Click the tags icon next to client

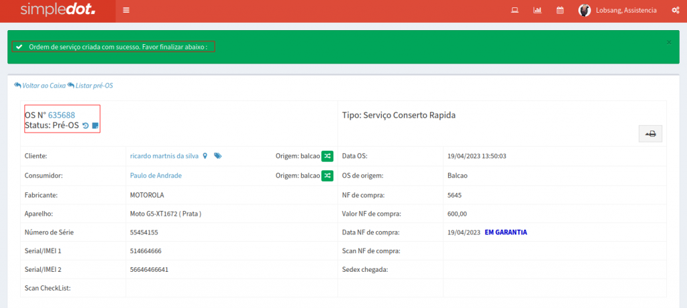pos(217,156)
